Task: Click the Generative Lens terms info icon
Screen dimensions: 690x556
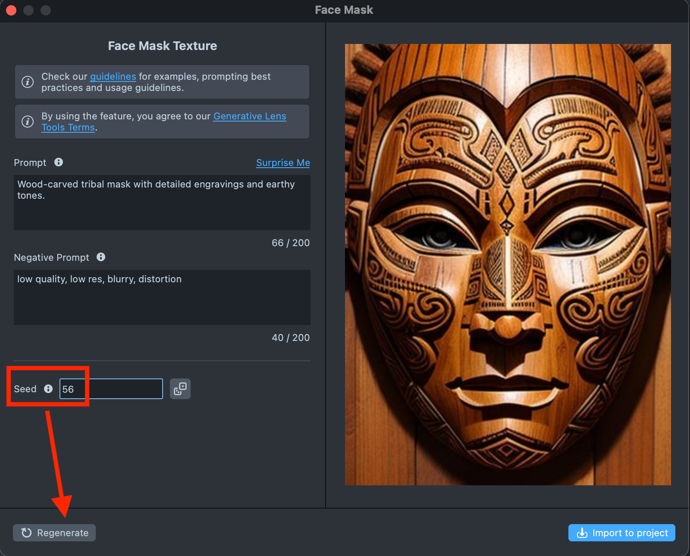Action: pos(28,122)
